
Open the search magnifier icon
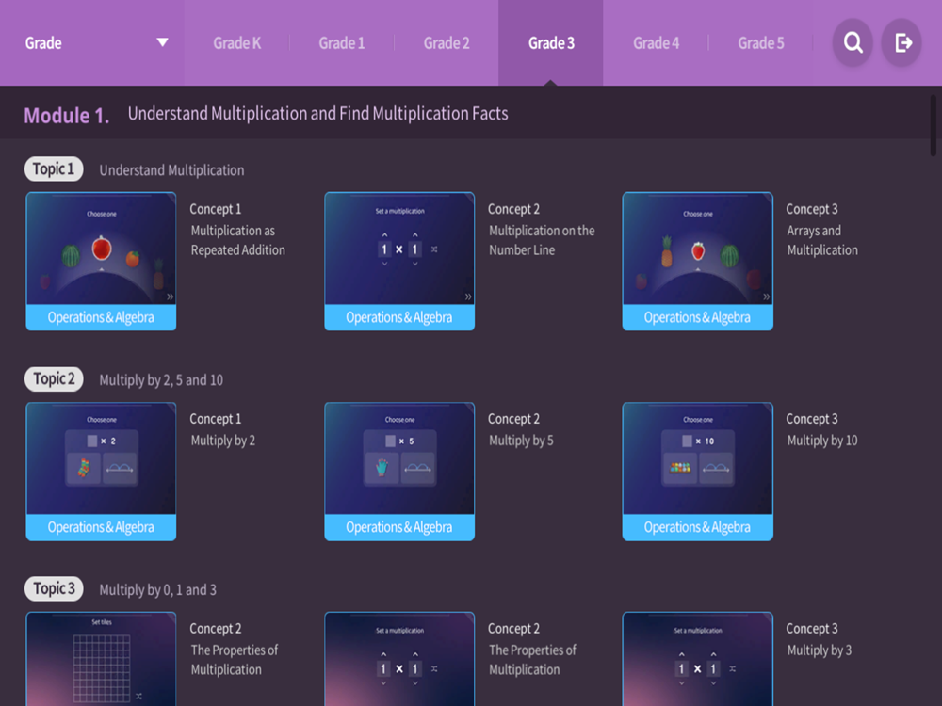click(853, 42)
